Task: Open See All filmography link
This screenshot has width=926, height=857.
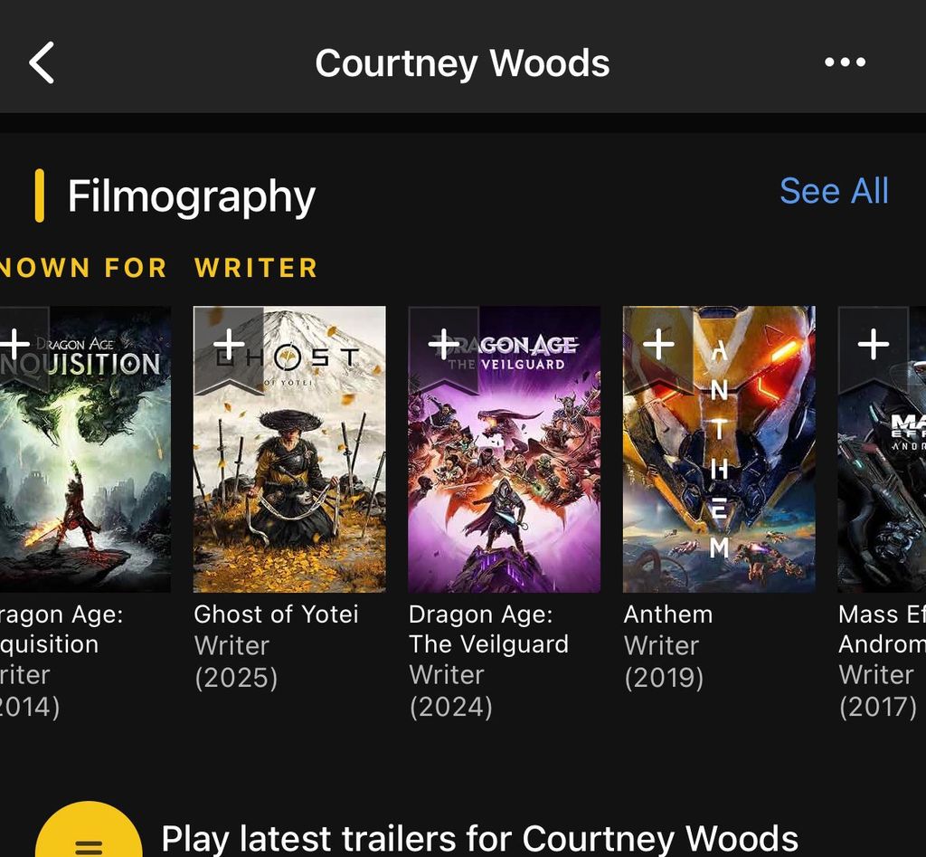Action: [834, 191]
